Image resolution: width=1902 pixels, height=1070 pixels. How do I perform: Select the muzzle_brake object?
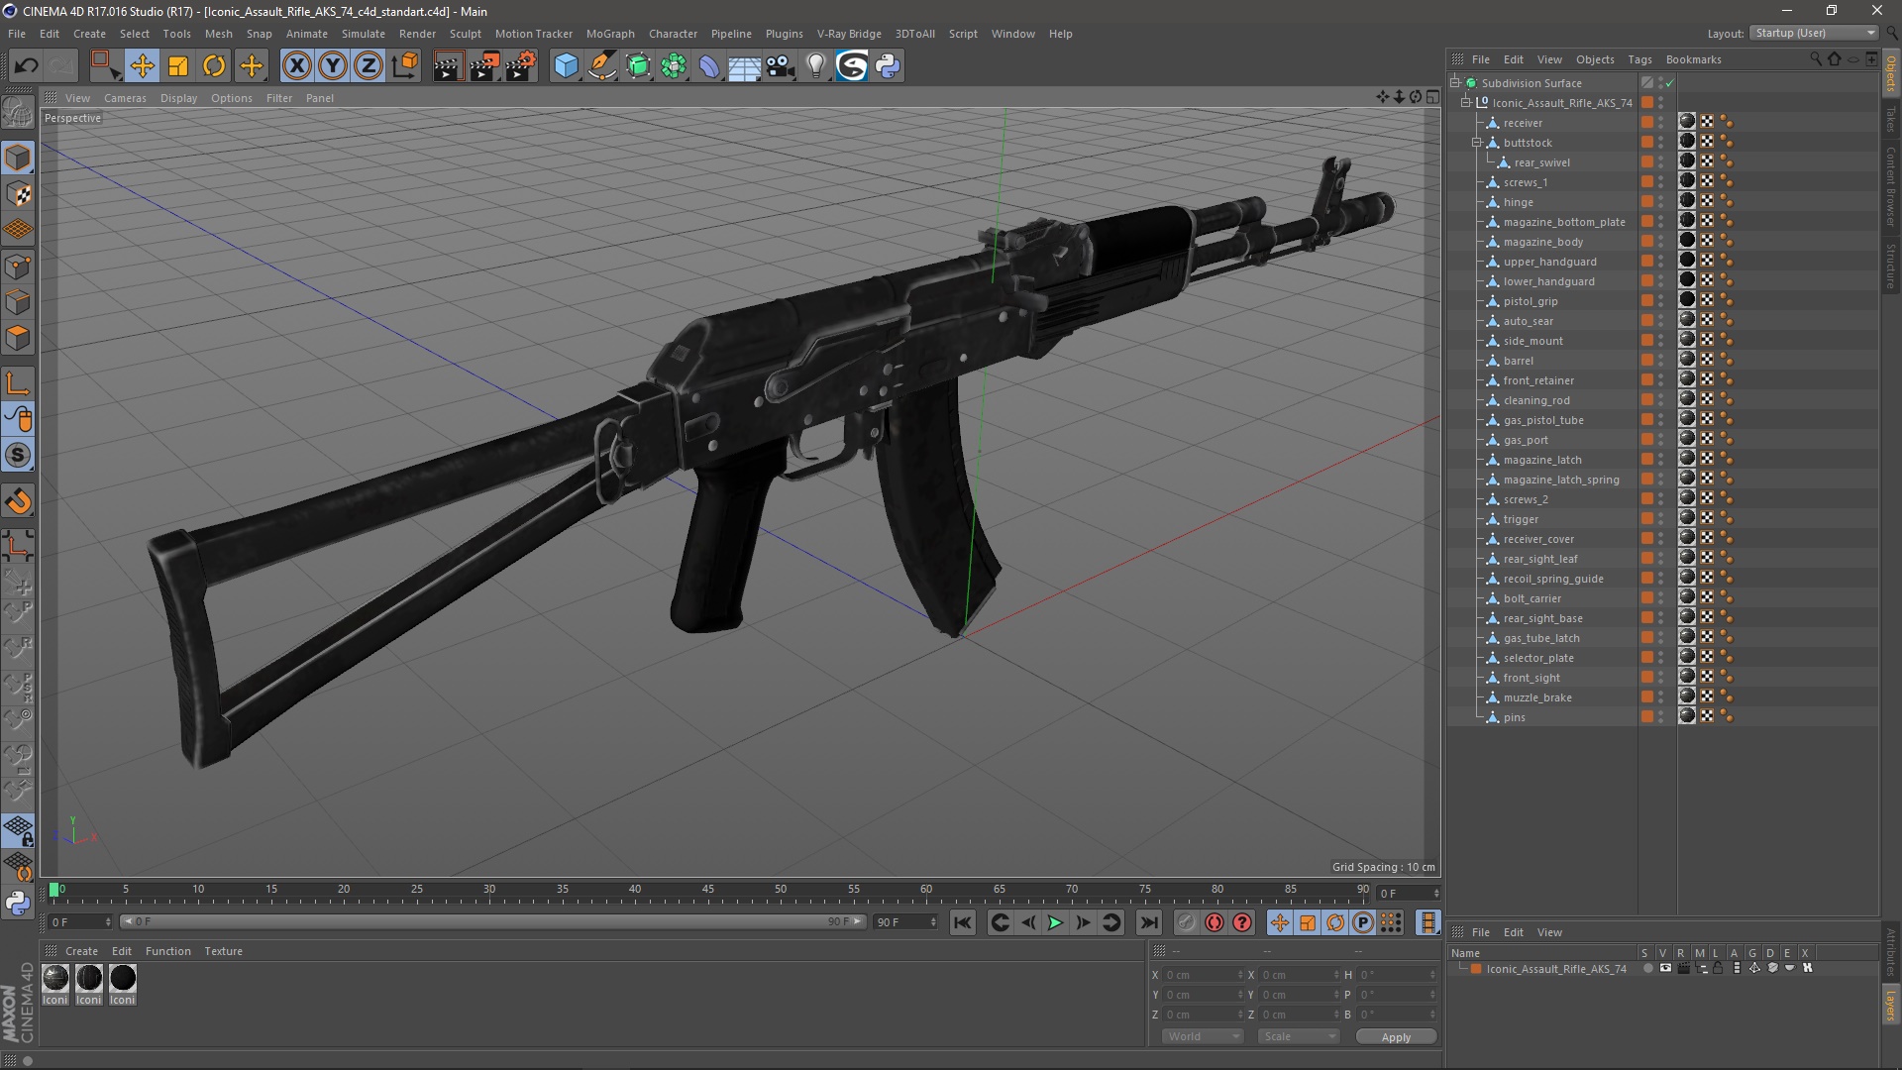pos(1537,697)
